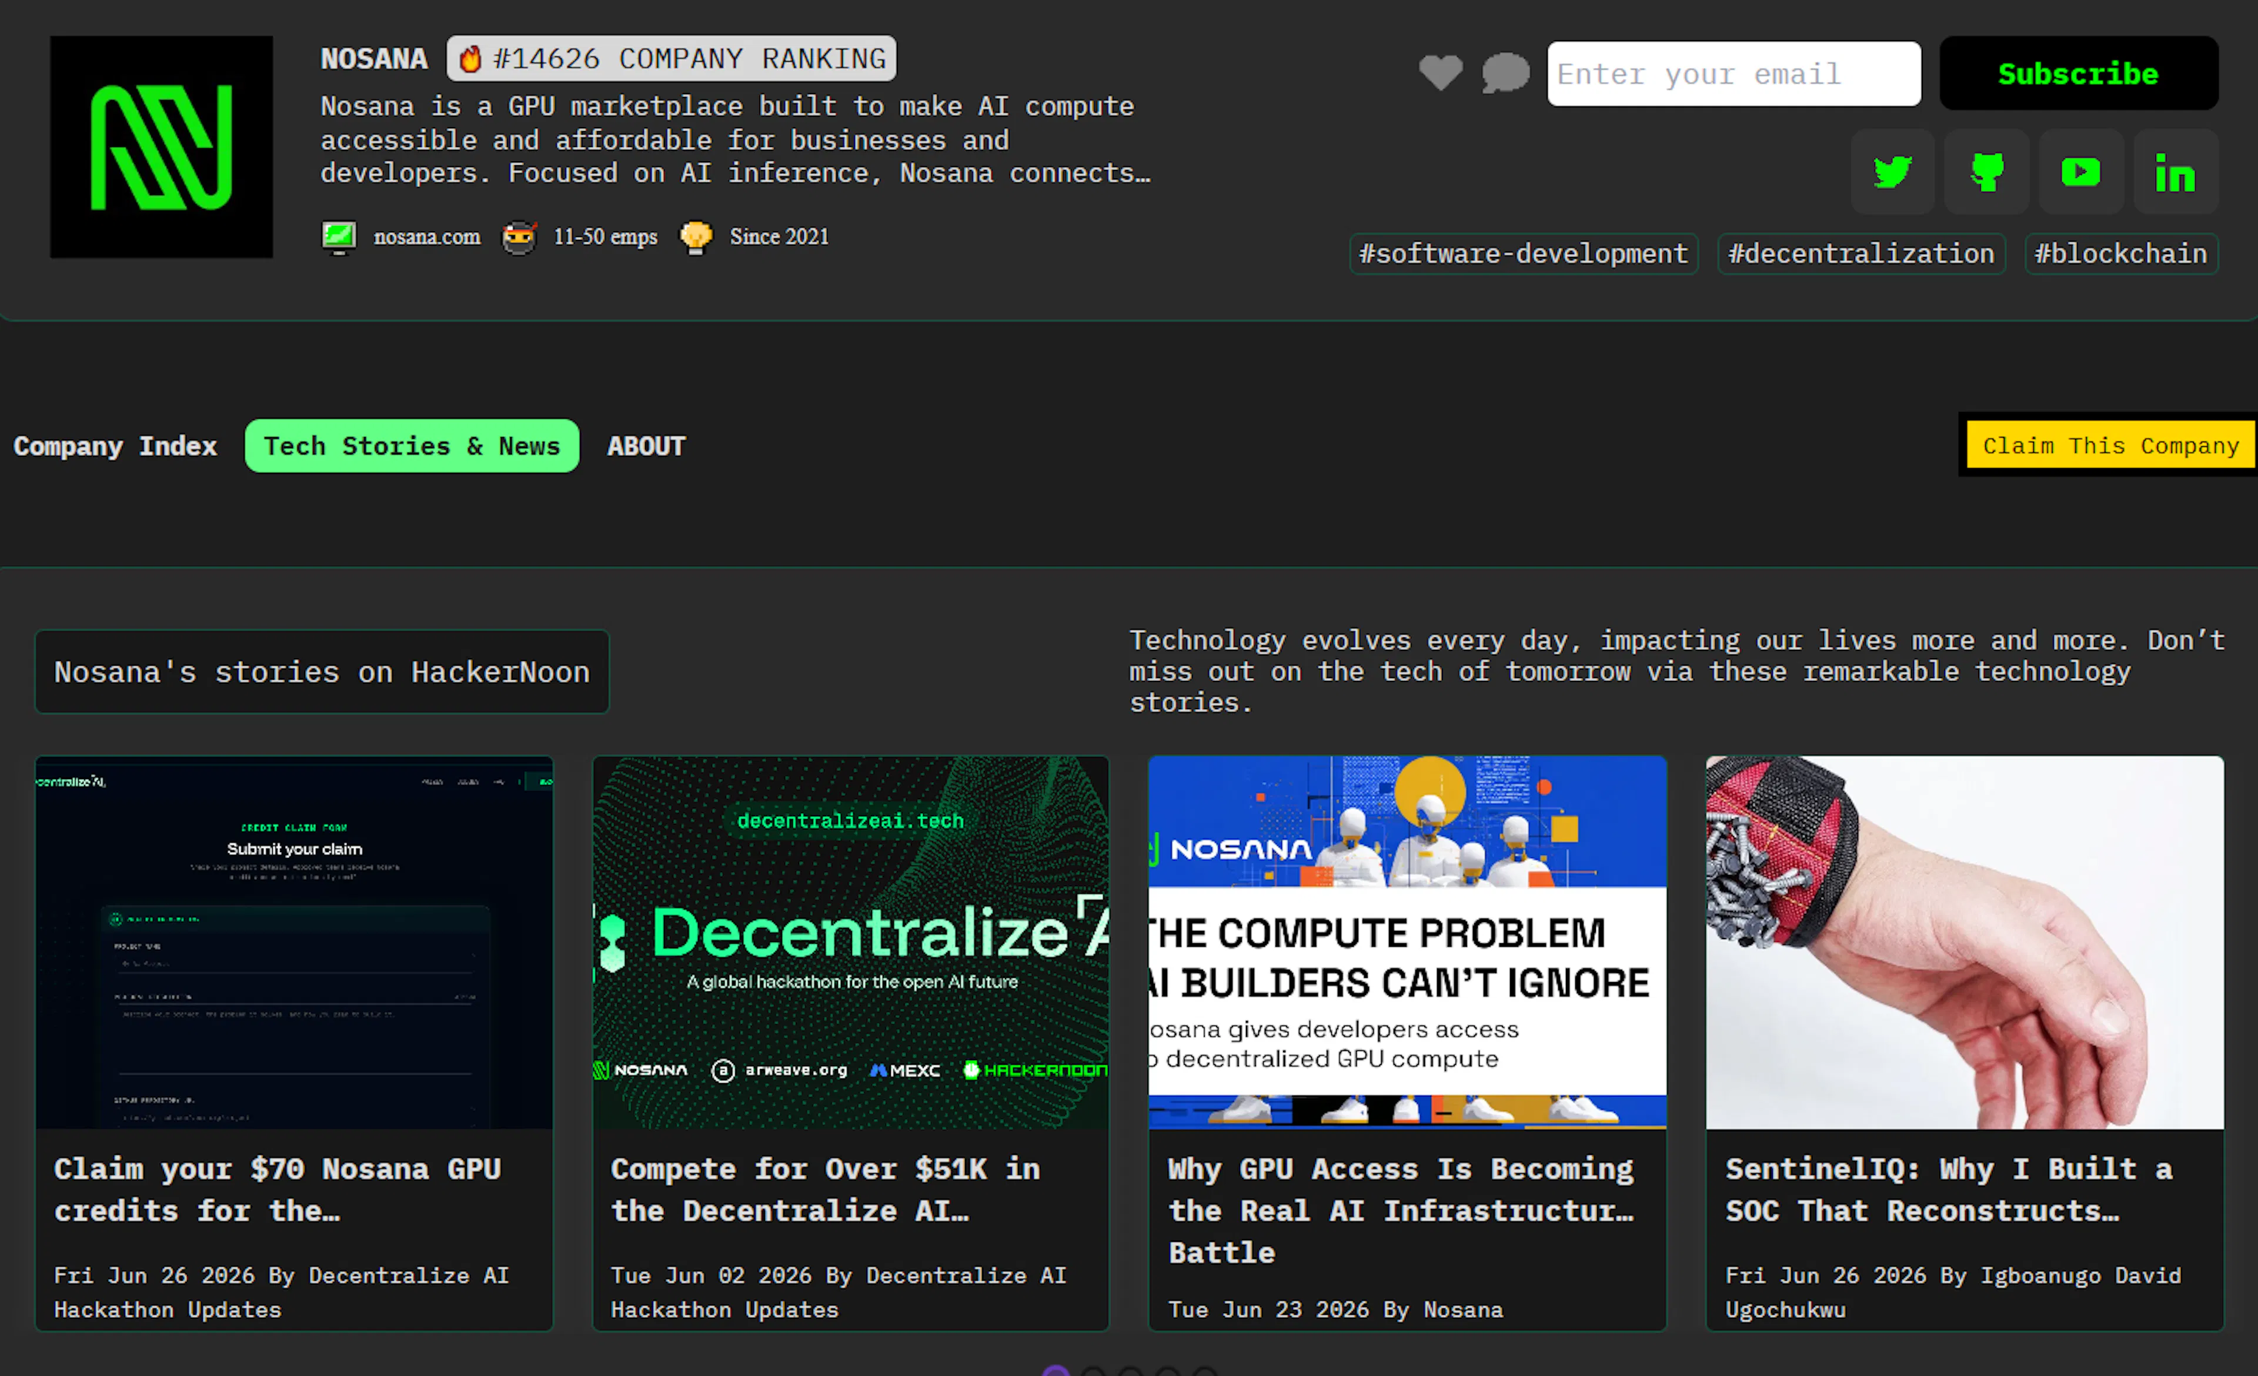Open the Submit your claim story thumbnail
The width and height of the screenshot is (2258, 1376).
(x=294, y=943)
